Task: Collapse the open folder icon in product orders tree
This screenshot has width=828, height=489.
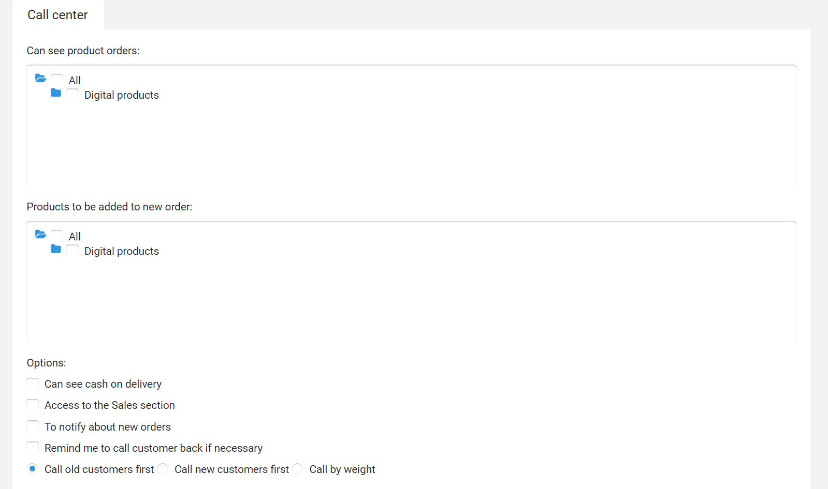Action: 40,78
